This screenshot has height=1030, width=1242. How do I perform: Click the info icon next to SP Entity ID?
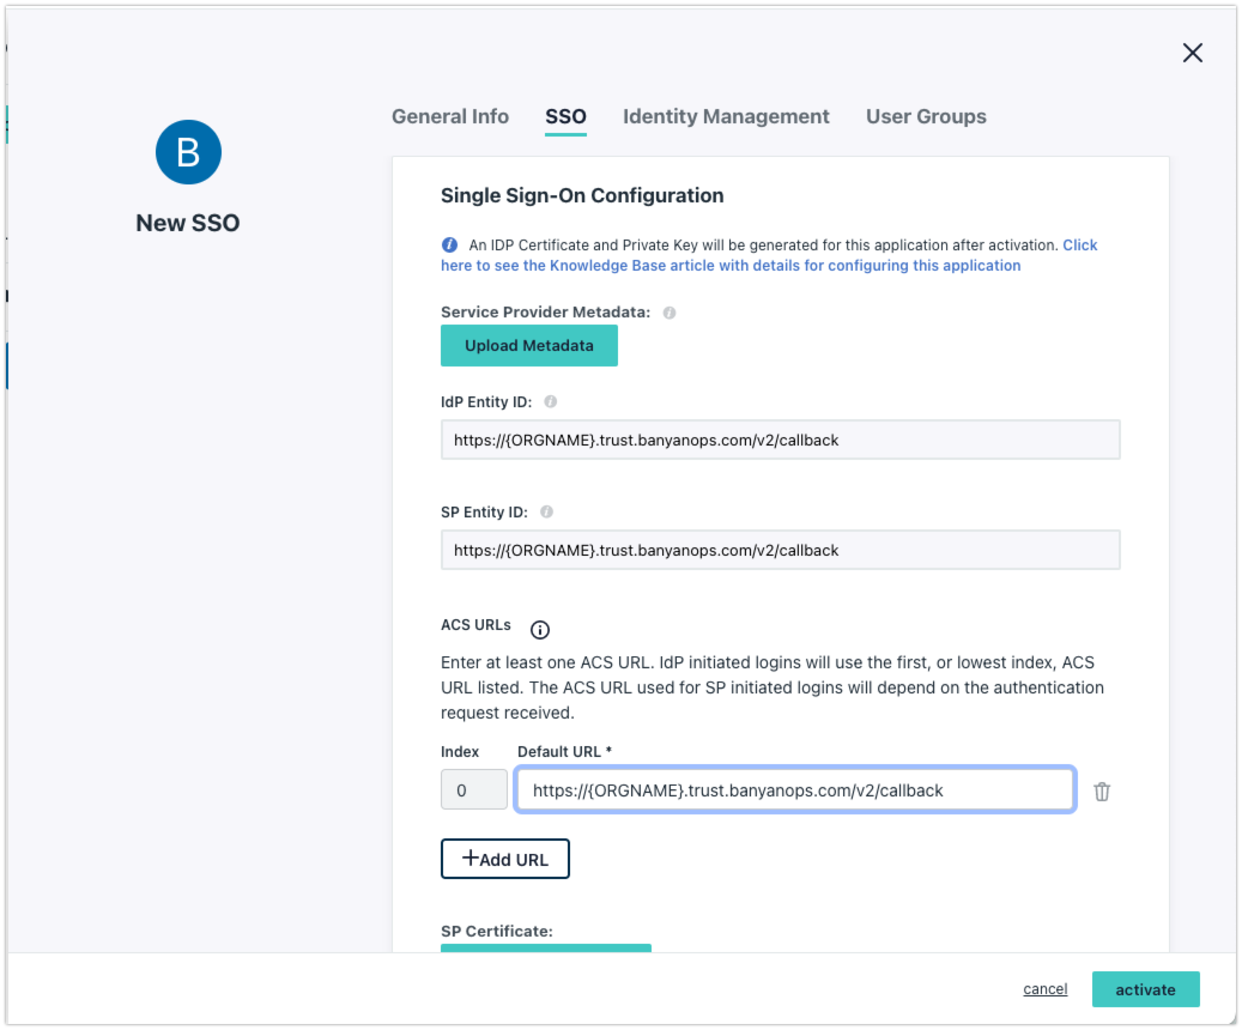[546, 512]
